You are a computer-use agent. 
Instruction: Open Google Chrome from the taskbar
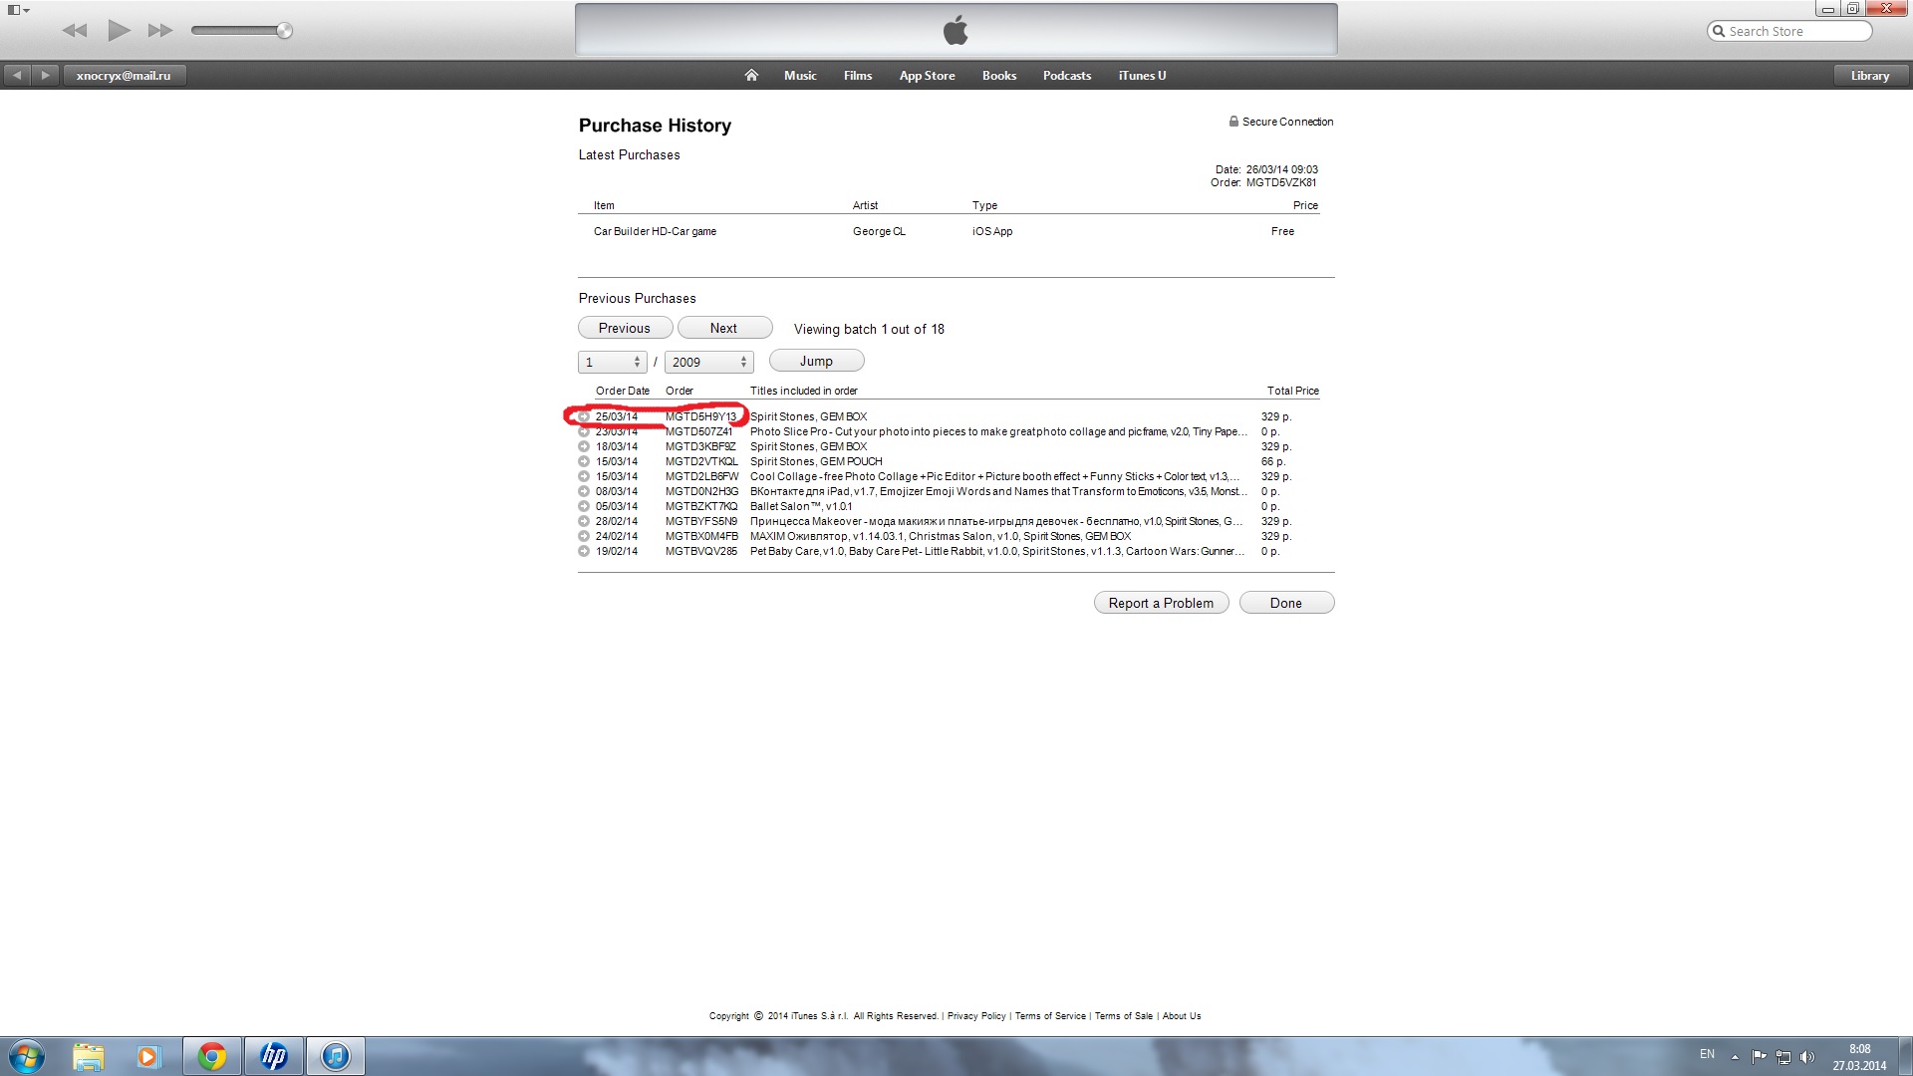pos(211,1056)
